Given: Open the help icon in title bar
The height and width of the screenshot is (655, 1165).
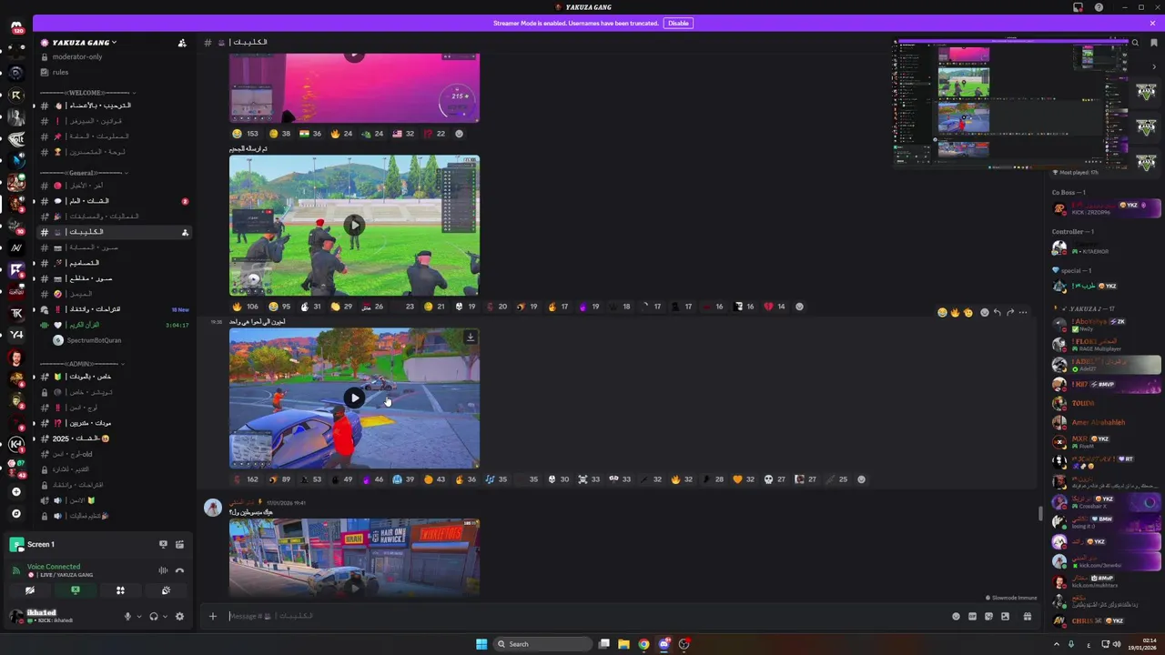Looking at the screenshot, I should coord(1099,7).
